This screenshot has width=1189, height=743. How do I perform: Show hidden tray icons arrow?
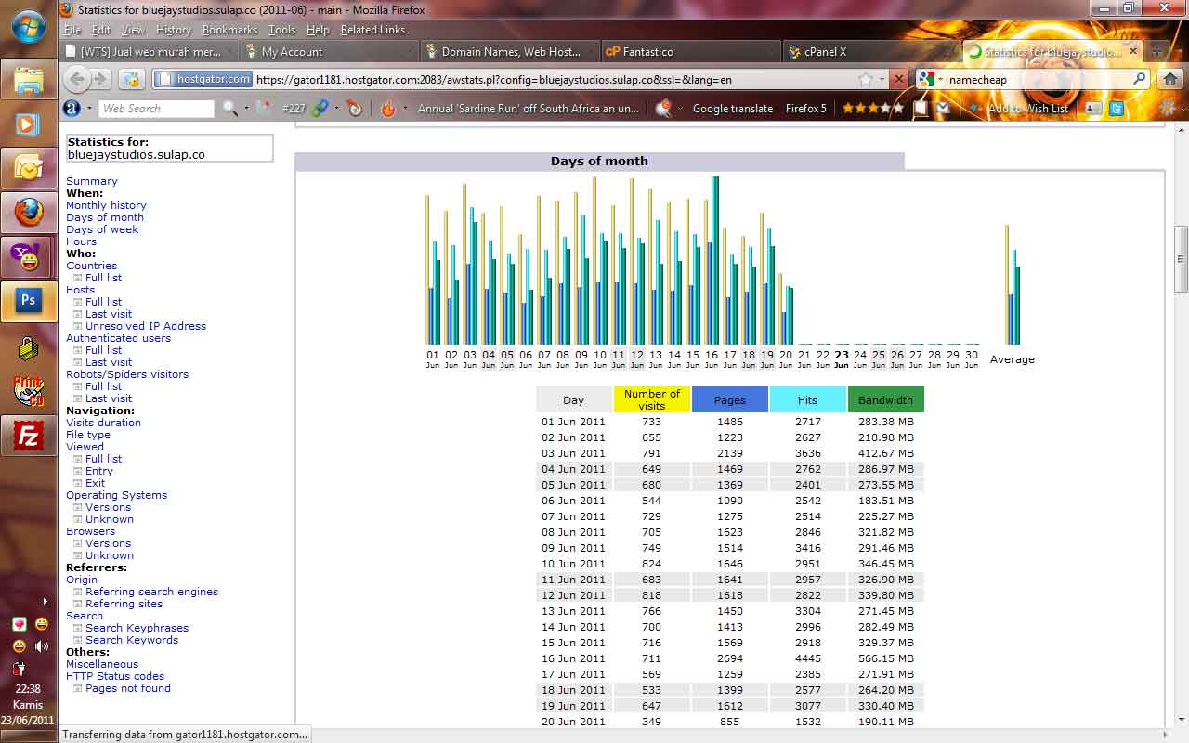pyautogui.click(x=44, y=602)
